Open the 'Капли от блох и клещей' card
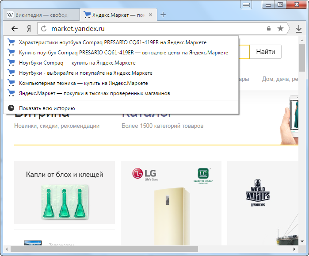This screenshot has height=256, width=309. (65, 192)
